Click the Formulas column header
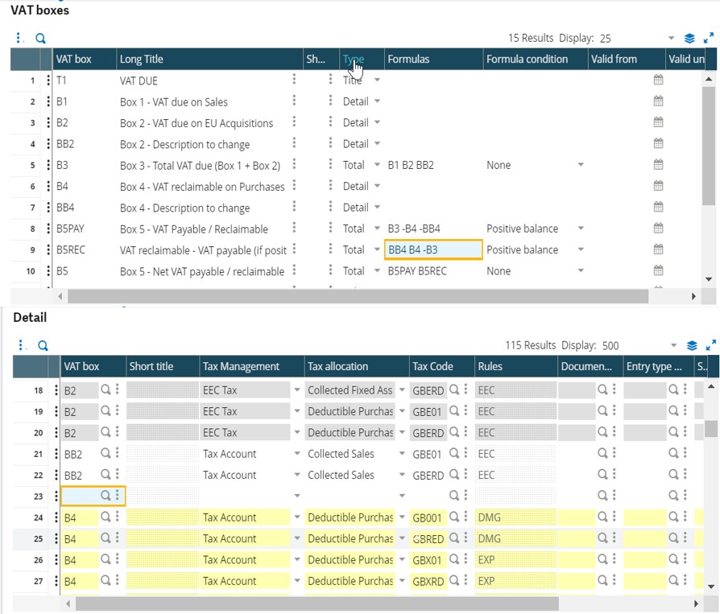Image resolution: width=720 pixels, height=614 pixels. (x=408, y=59)
